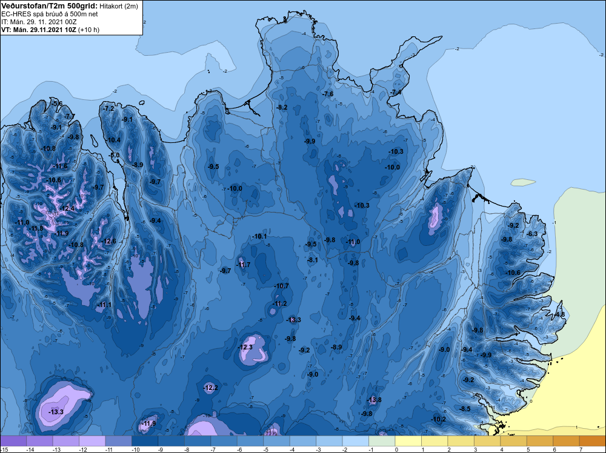Click the -12.4 temperature value
Screen dimensions: 606x453
67,208
